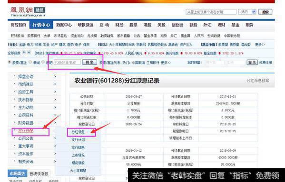This screenshot has height=182, width=285.
Task: Click the 中国石油 hot stock link
Action: pos(138,63)
